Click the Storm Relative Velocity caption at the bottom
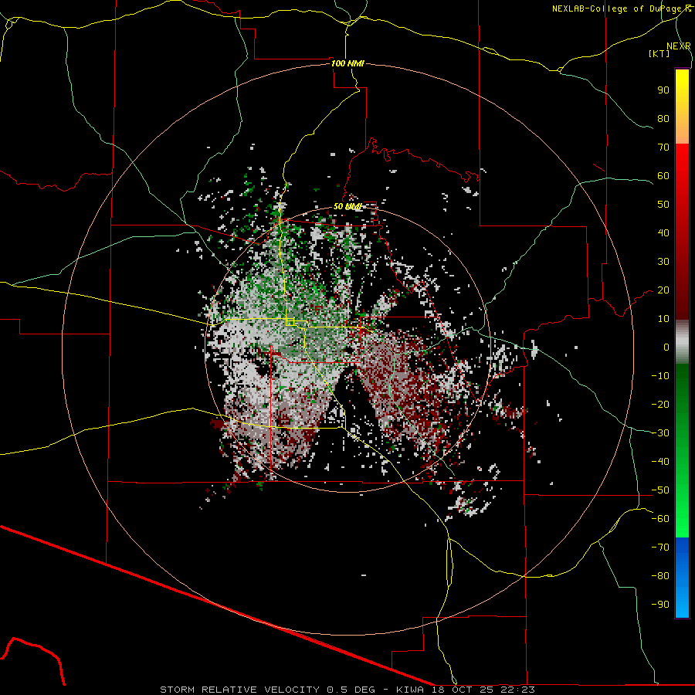The image size is (695, 695). click(x=347, y=690)
